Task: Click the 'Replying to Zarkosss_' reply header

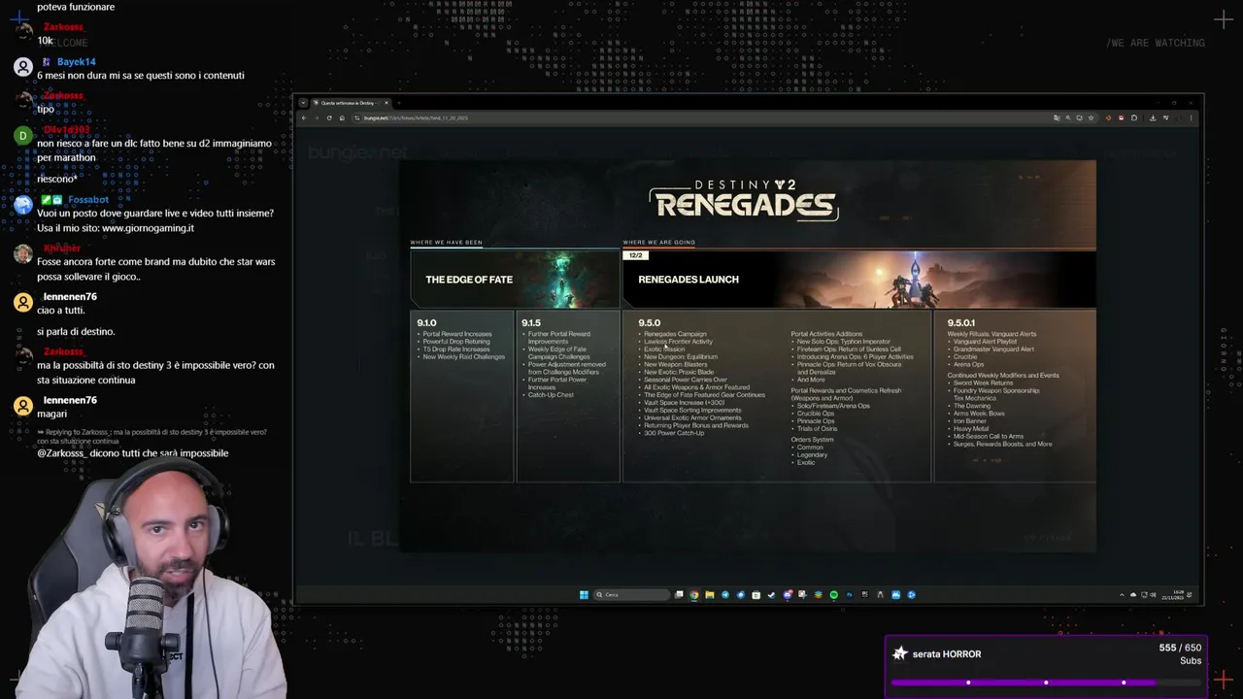Action: click(x=151, y=436)
